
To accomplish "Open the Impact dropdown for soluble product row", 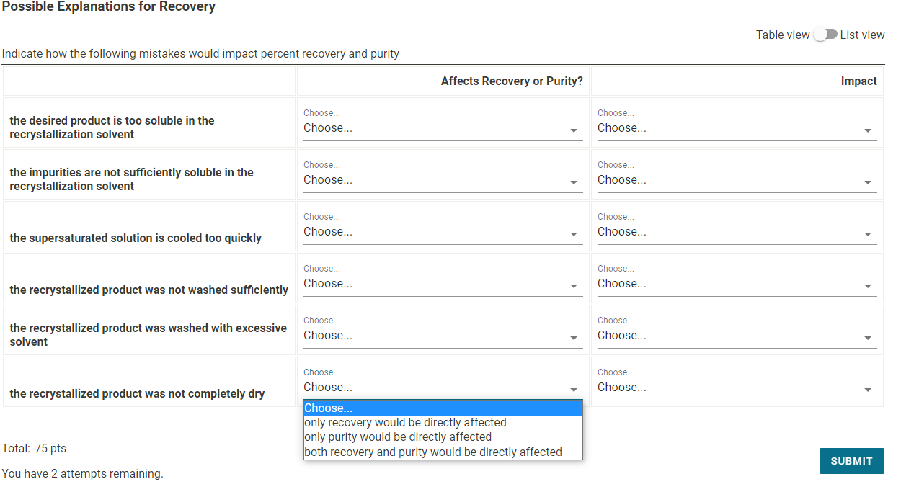I will [737, 127].
